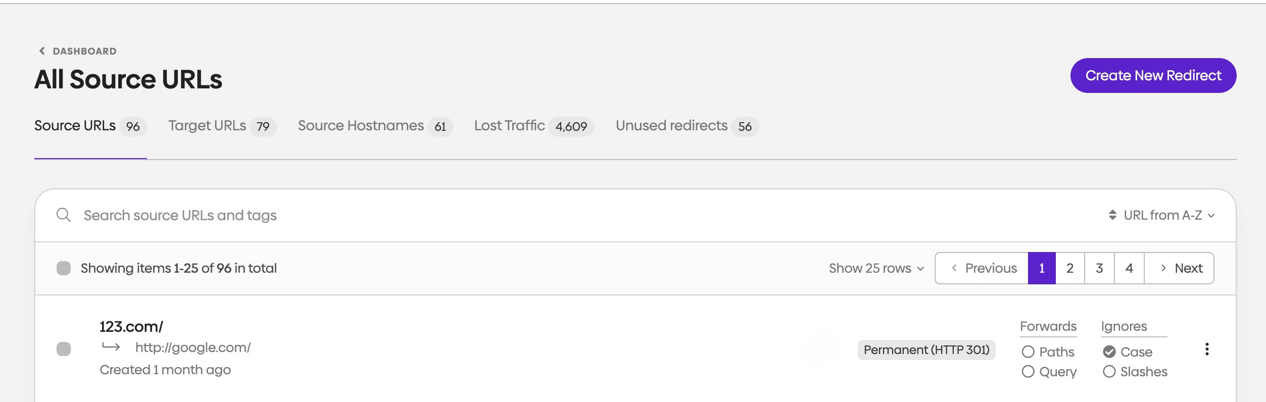Switch to the Target URLs tab
This screenshot has height=402, width=1266.
tap(208, 126)
